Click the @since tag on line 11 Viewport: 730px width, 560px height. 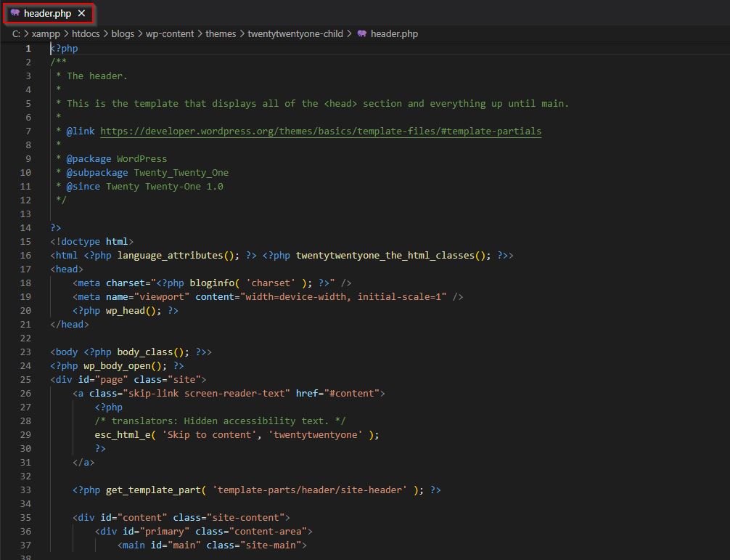pos(83,187)
